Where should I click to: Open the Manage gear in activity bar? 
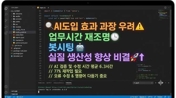[6, 92]
